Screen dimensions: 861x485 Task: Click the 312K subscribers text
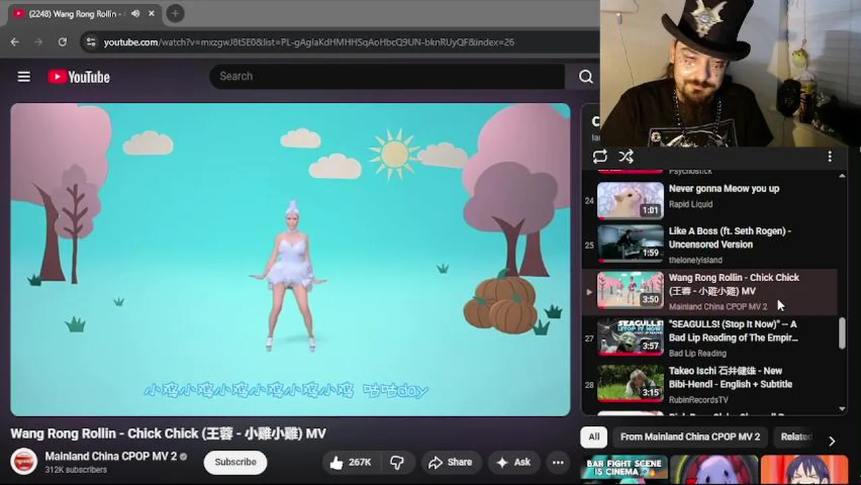tap(76, 470)
